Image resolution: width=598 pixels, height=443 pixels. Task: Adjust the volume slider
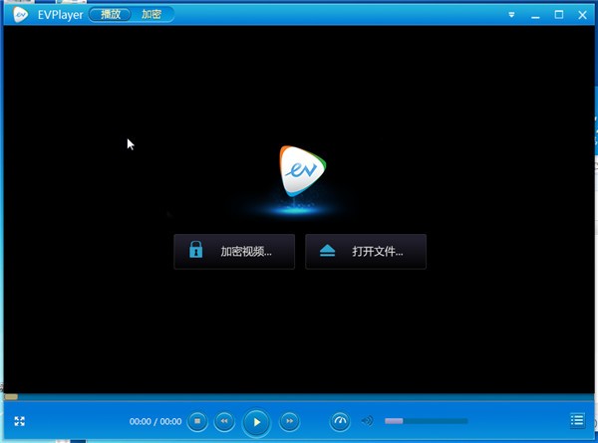tap(426, 421)
